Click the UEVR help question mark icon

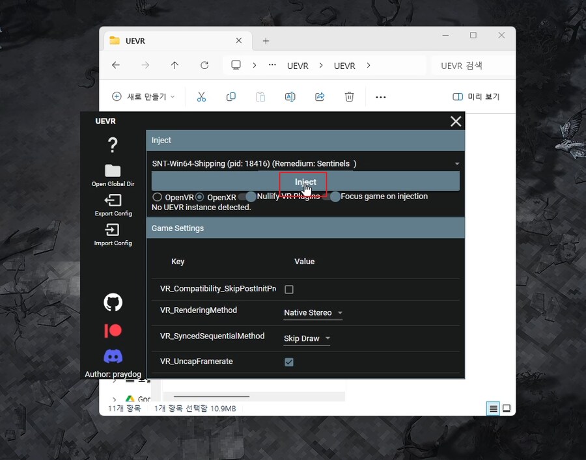coord(113,144)
